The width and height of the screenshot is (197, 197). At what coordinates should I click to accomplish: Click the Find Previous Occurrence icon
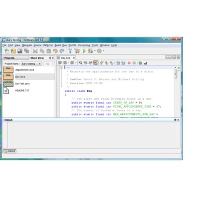click(86, 63)
